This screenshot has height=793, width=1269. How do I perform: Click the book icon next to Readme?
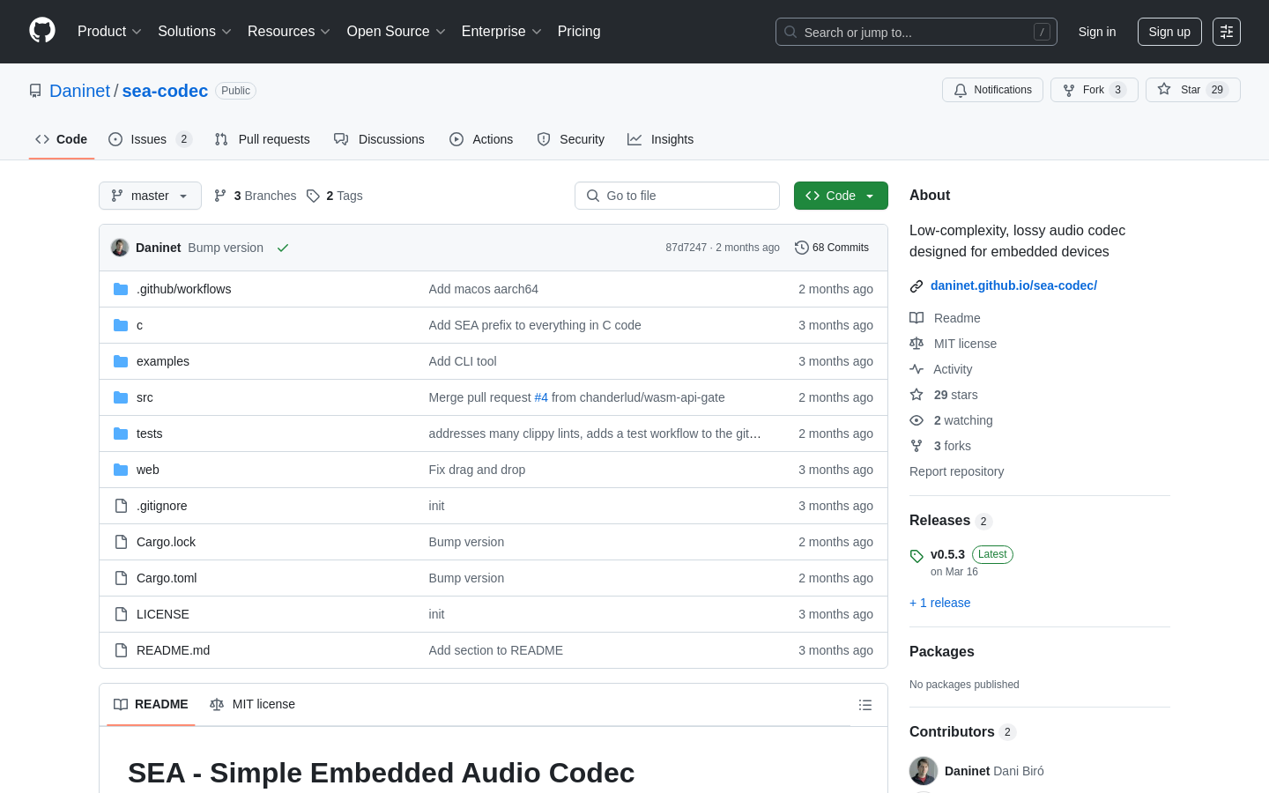[916, 318]
